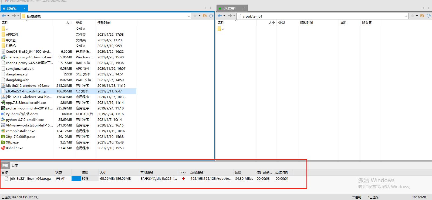Image resolution: width=432 pixels, height=200 pixels.
Task: Go to home folder in local pane
Action: (205, 16)
